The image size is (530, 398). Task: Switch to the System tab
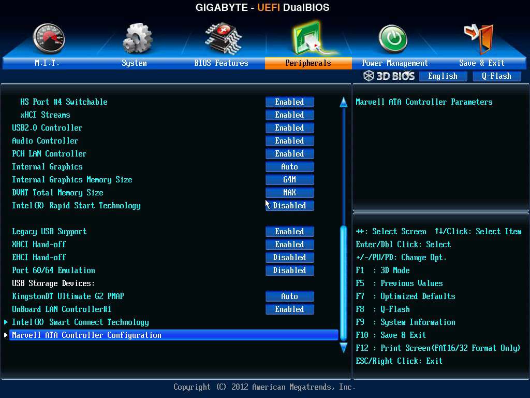[x=134, y=63]
